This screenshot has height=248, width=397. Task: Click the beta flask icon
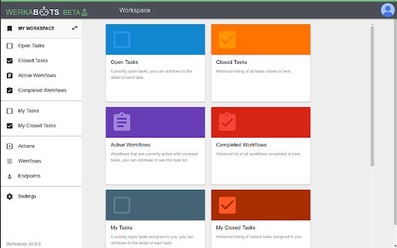tap(84, 12)
